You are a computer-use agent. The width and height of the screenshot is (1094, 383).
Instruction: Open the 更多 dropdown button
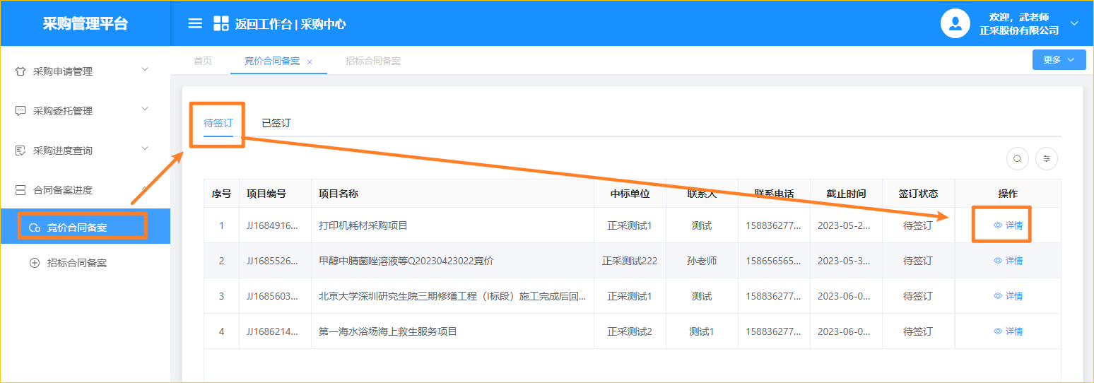pyautogui.click(x=1059, y=60)
